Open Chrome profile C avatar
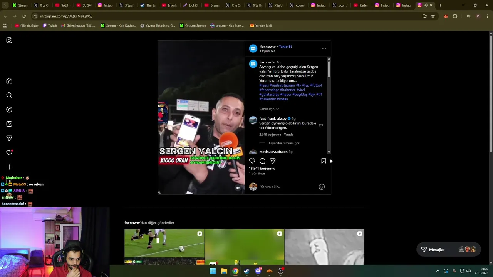This screenshot has height=277, width=493. (x=478, y=16)
